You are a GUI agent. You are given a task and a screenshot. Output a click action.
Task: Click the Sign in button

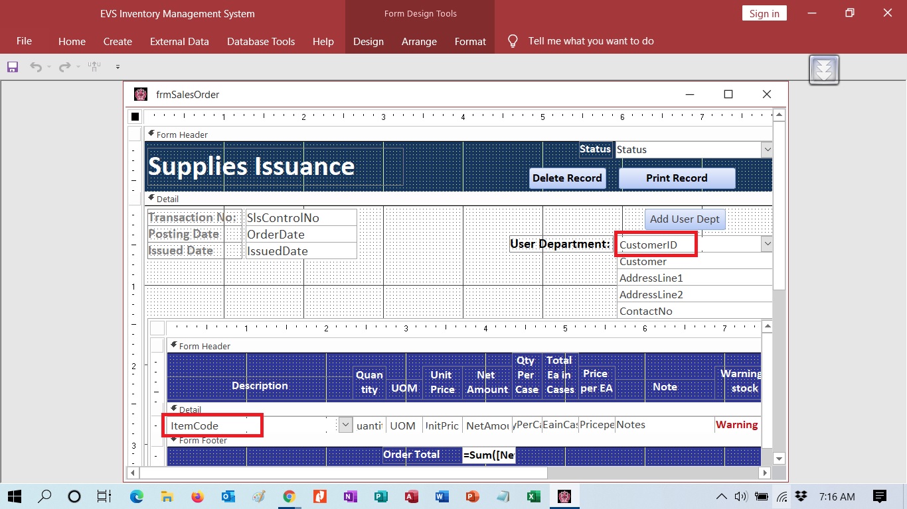point(764,13)
